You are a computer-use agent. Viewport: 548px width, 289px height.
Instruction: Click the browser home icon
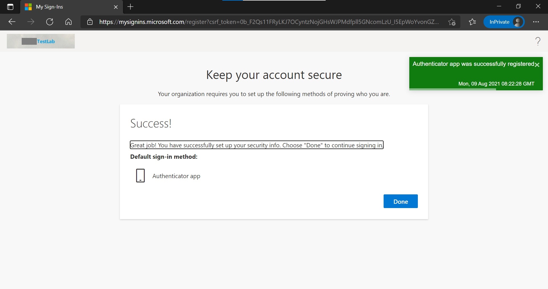pos(68,22)
